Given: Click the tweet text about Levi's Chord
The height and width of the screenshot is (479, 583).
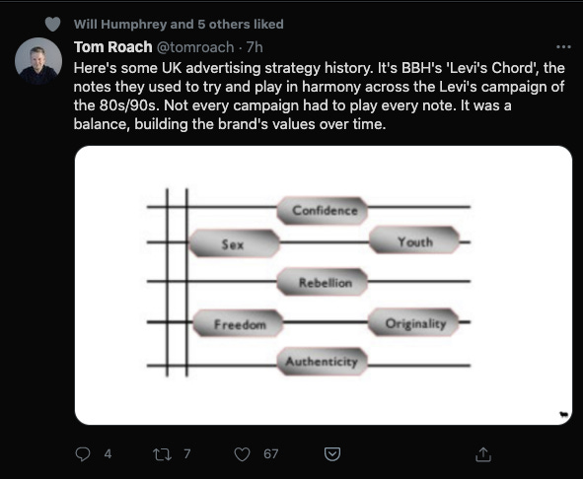Looking at the screenshot, I should pyautogui.click(x=319, y=96).
